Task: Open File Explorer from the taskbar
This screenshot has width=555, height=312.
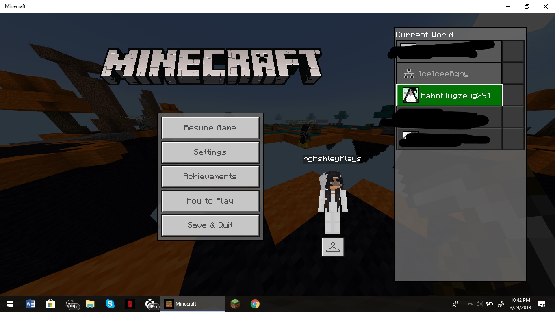Action: pyautogui.click(x=90, y=304)
